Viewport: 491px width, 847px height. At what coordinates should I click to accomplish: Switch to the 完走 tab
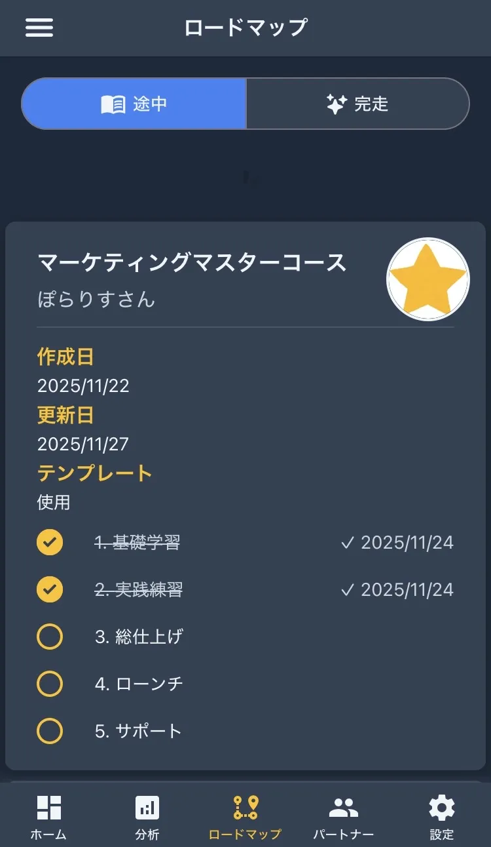click(357, 104)
